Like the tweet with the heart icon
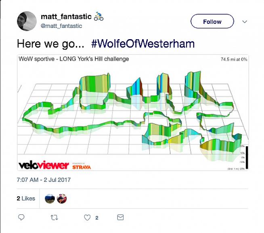This screenshot has width=264, height=233. 87,218
